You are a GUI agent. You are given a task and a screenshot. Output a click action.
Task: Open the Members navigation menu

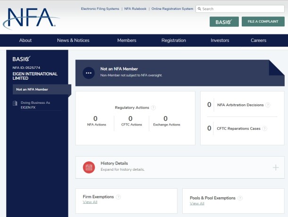127,41
